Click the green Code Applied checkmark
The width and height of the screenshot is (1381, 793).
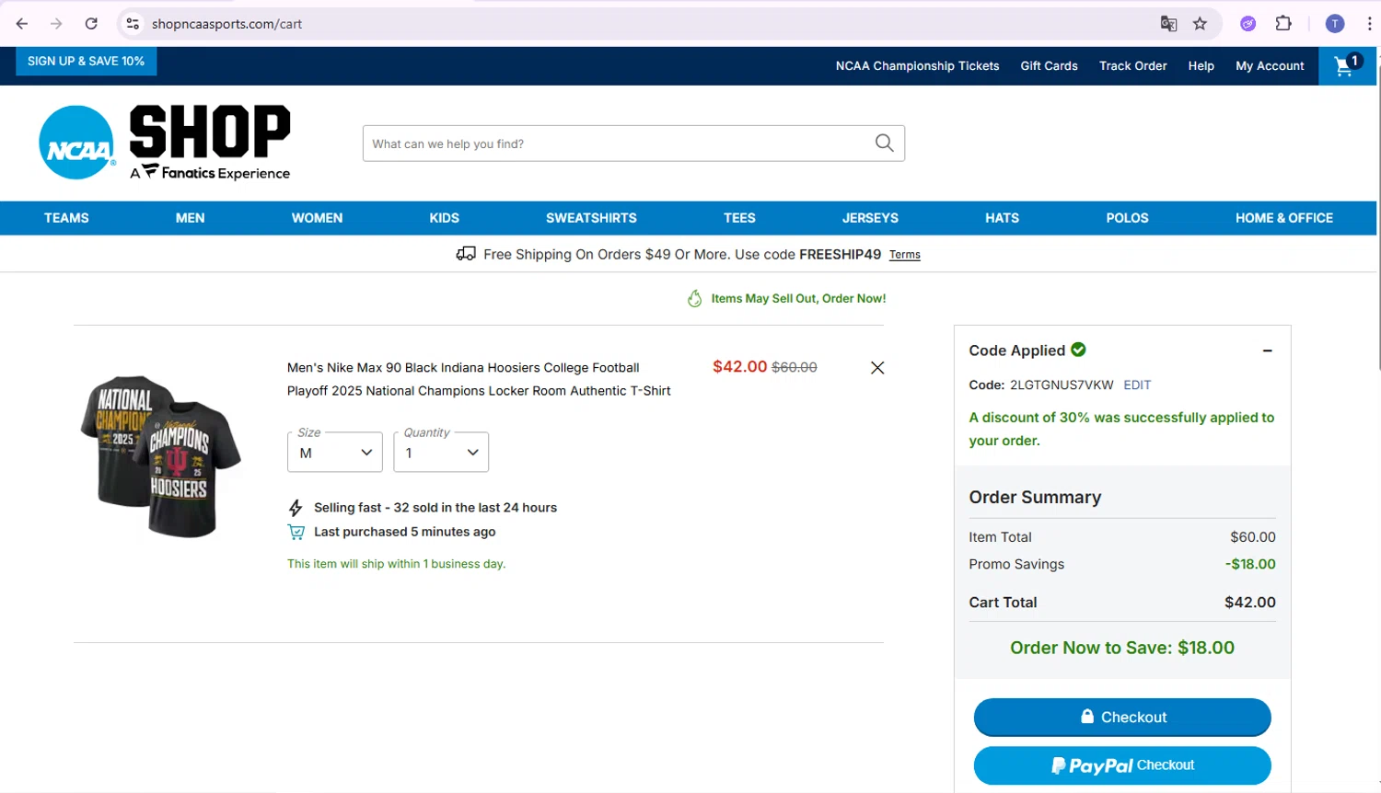[1078, 350]
